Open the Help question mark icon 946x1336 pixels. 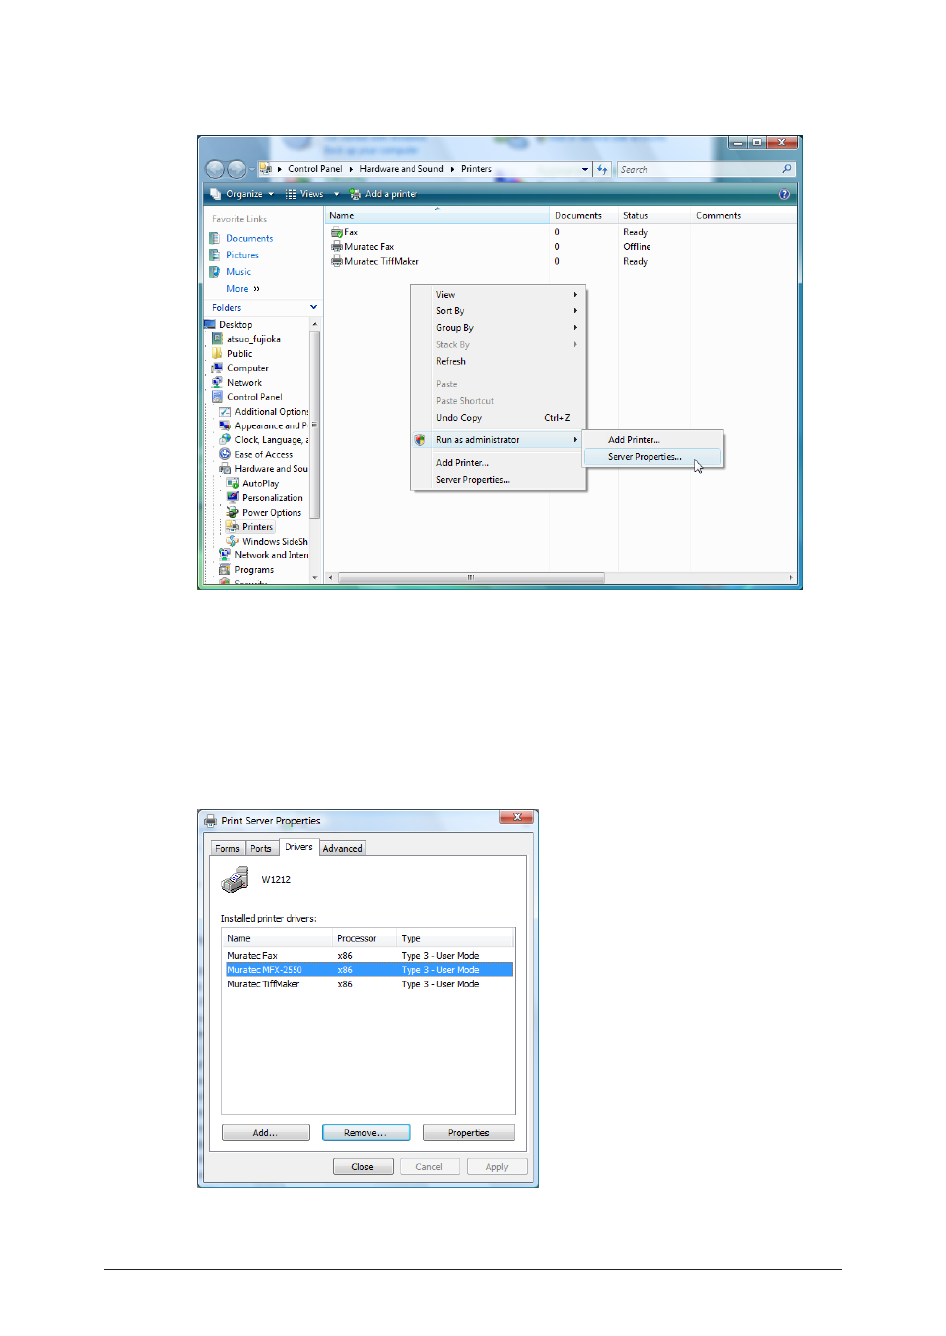pyautogui.click(x=784, y=194)
